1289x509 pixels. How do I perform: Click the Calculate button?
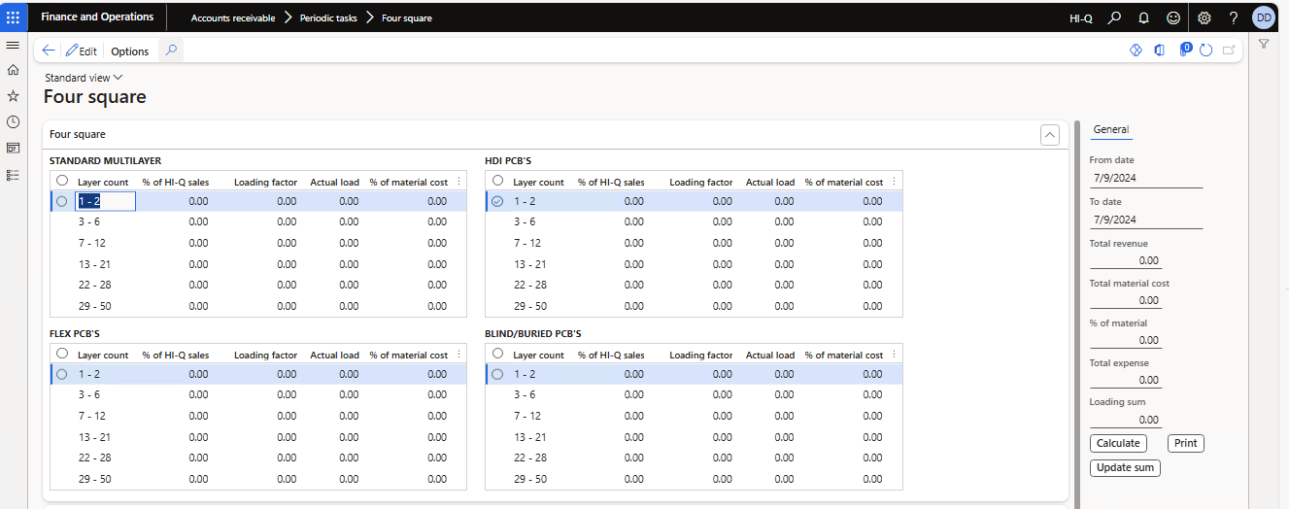click(x=1118, y=443)
